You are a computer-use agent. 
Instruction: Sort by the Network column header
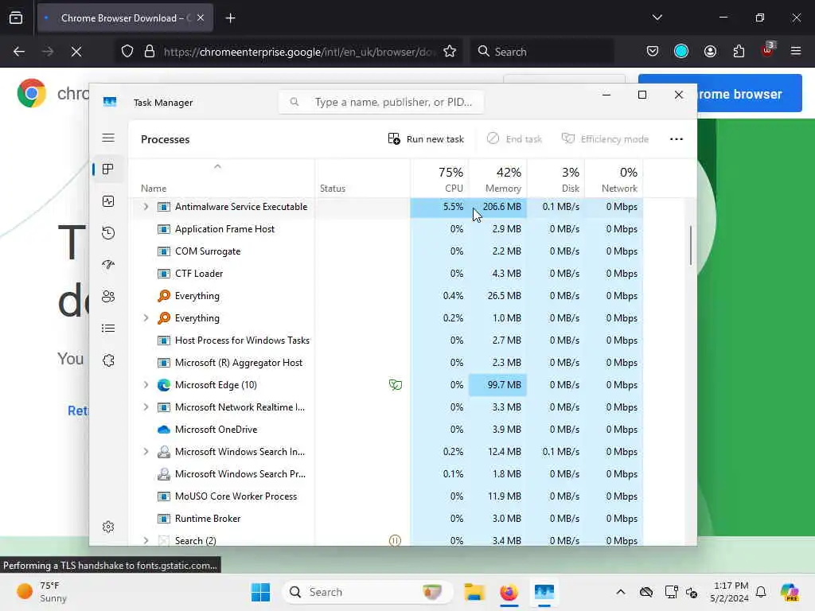pos(614,179)
